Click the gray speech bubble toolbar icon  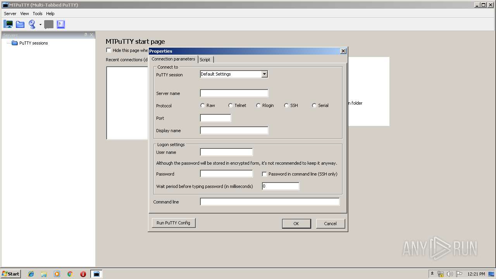pos(49,24)
